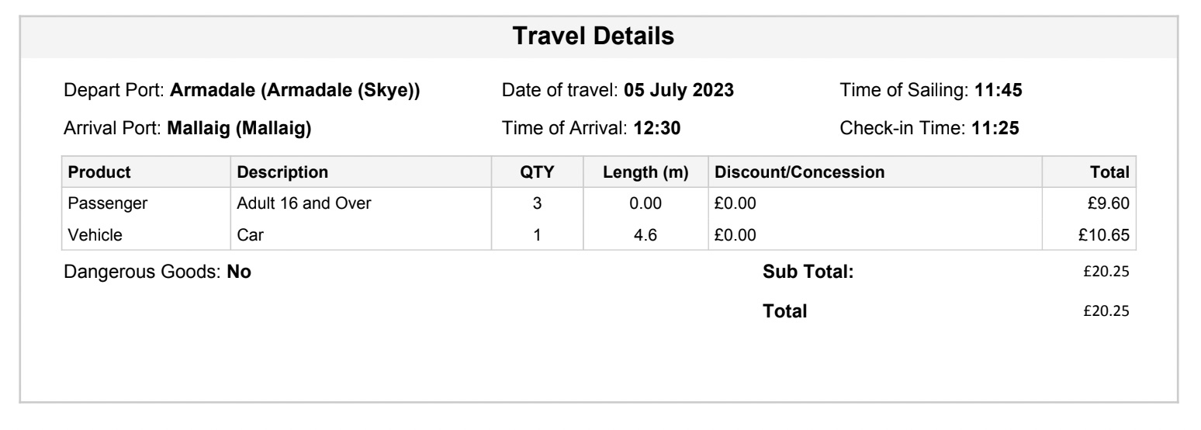Viewport: 1201px width, 430px height.
Task: Click the Mallaig arrival port value
Action: pos(240,128)
